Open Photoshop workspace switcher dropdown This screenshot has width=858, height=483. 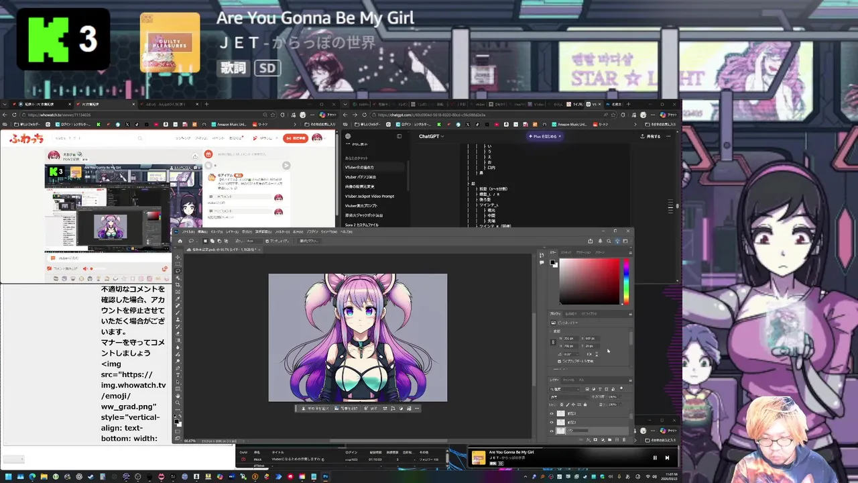[x=625, y=241]
